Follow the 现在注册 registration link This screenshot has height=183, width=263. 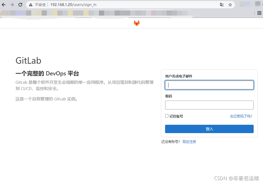pos(189,142)
